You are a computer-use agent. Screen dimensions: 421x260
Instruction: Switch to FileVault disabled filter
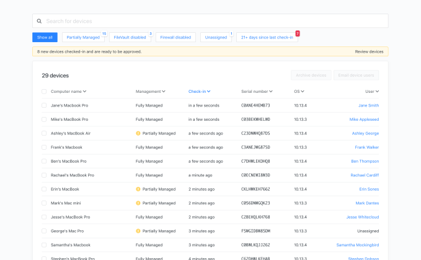pos(130,37)
